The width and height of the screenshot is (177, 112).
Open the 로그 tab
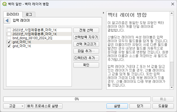(29, 14)
